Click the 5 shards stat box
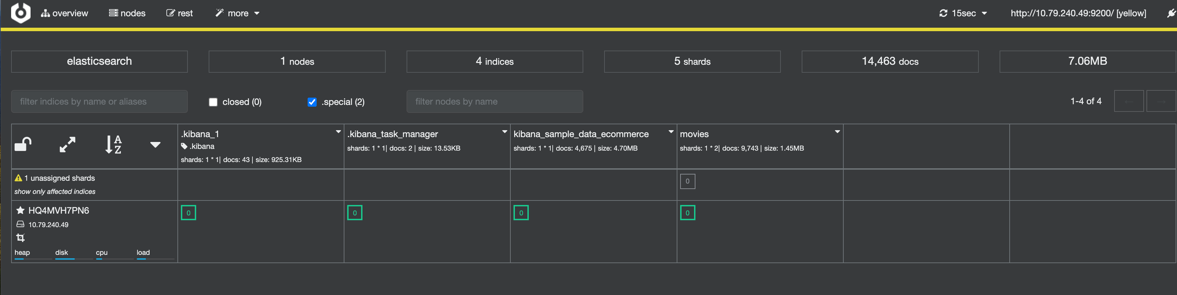The width and height of the screenshot is (1177, 295). [x=692, y=61]
